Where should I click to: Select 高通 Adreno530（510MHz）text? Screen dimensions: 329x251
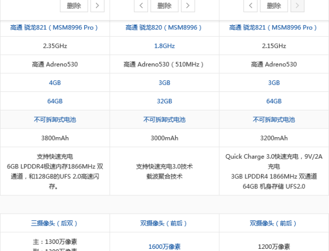point(163,65)
